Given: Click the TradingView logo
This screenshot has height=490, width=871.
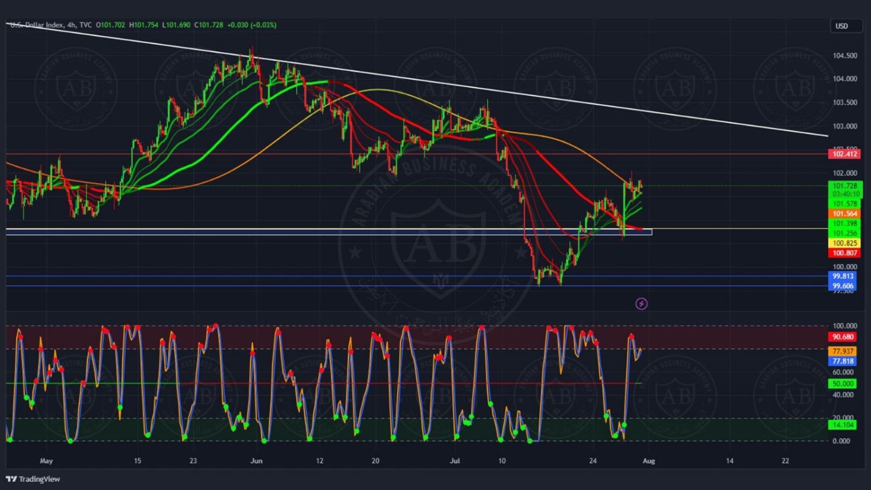Looking at the screenshot, I should [33, 479].
